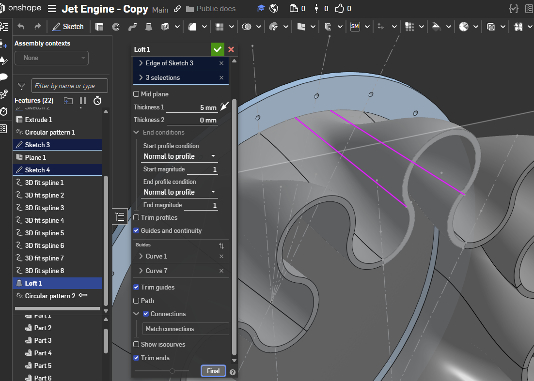Enable the Path checkbox

point(136,301)
